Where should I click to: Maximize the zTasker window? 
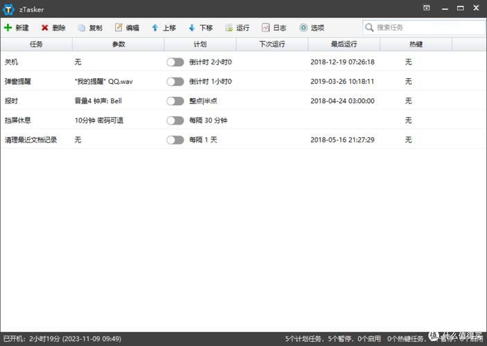coord(461,8)
